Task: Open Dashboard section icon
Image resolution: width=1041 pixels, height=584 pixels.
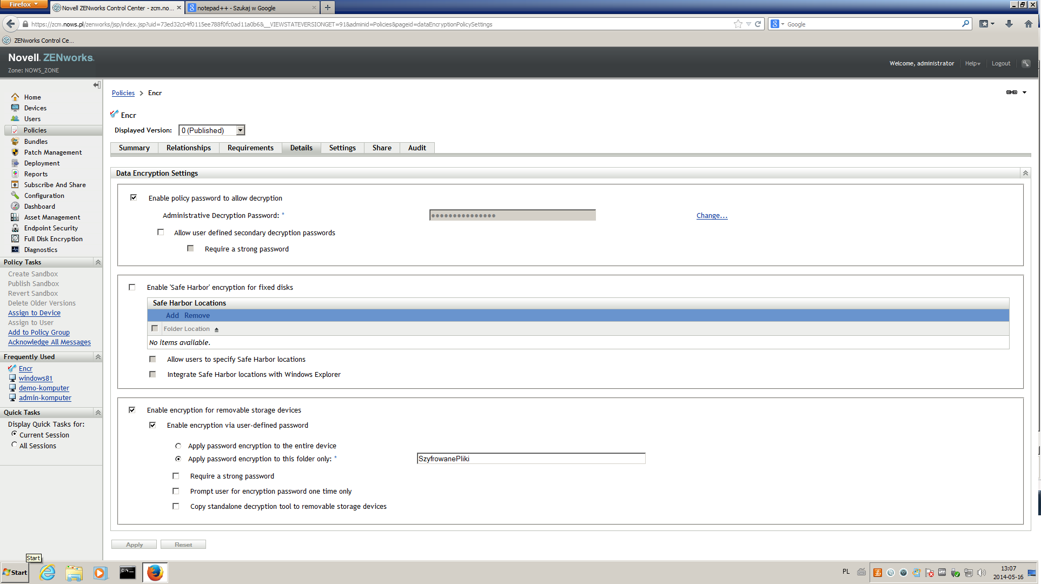Action: point(15,207)
